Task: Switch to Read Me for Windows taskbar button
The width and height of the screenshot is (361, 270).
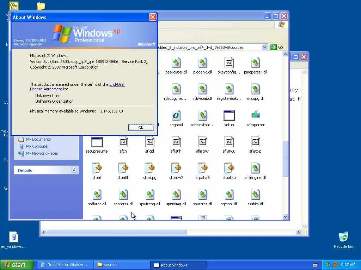Action: click(x=65, y=265)
